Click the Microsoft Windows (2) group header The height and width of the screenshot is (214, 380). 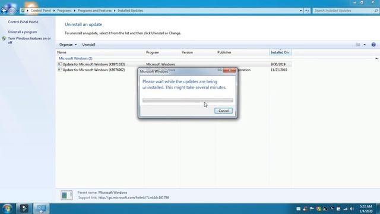coord(75,58)
